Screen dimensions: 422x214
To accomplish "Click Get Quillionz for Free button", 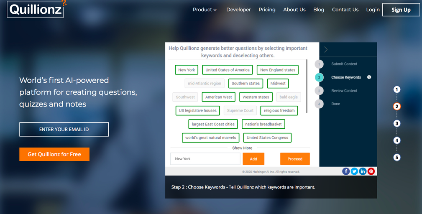I will click(54, 154).
